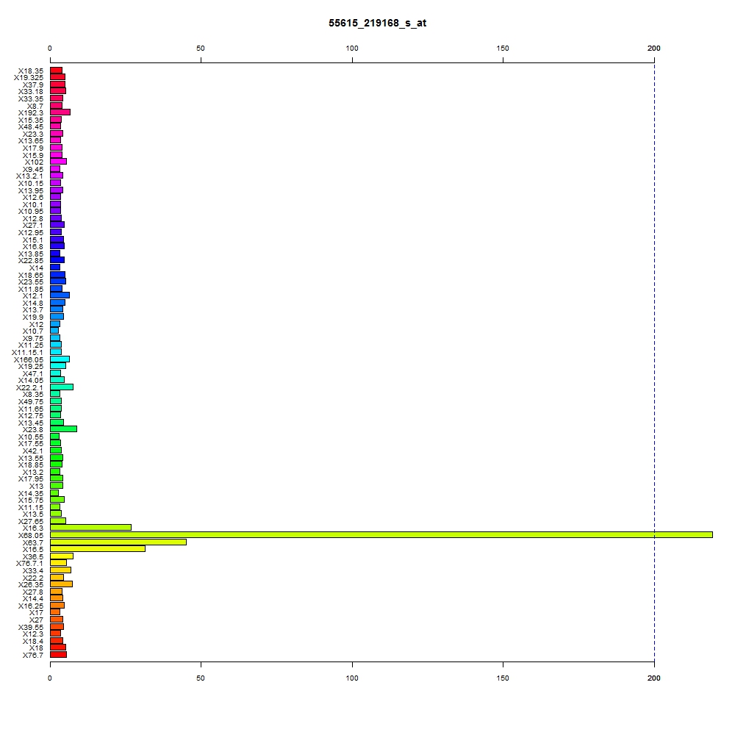Click the row label X47.1
The height and width of the screenshot is (735, 735).
tap(33, 374)
